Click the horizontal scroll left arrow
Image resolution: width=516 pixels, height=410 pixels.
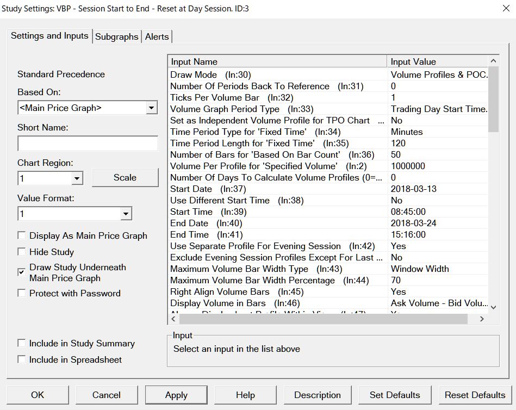[x=173, y=319]
